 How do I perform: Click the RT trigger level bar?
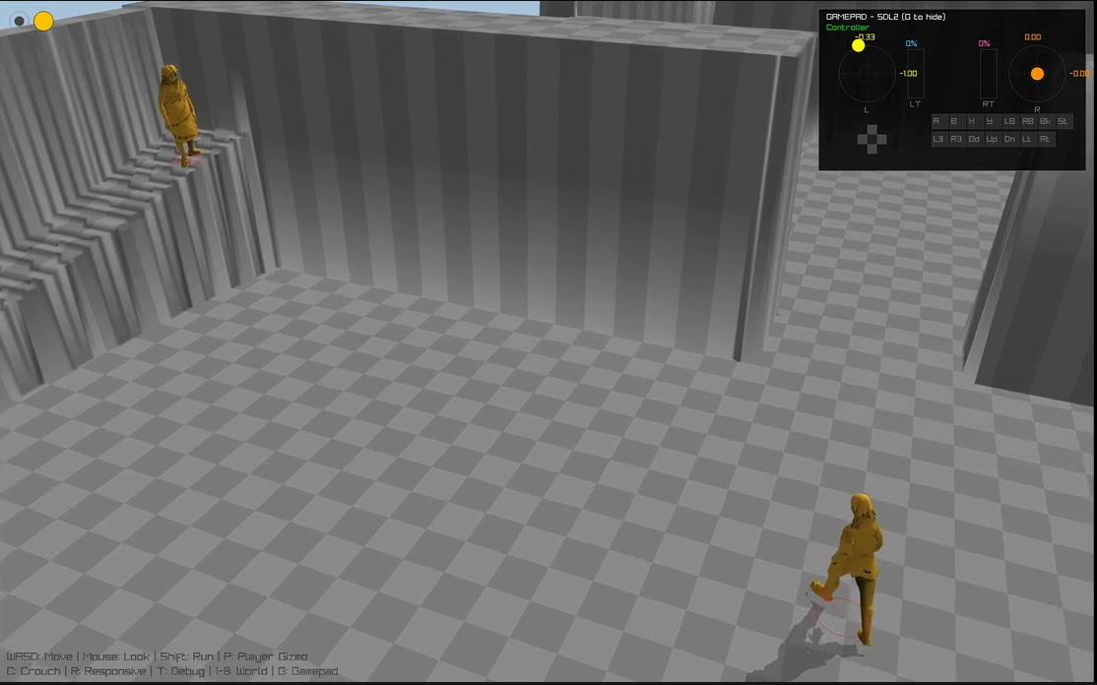tap(988, 74)
